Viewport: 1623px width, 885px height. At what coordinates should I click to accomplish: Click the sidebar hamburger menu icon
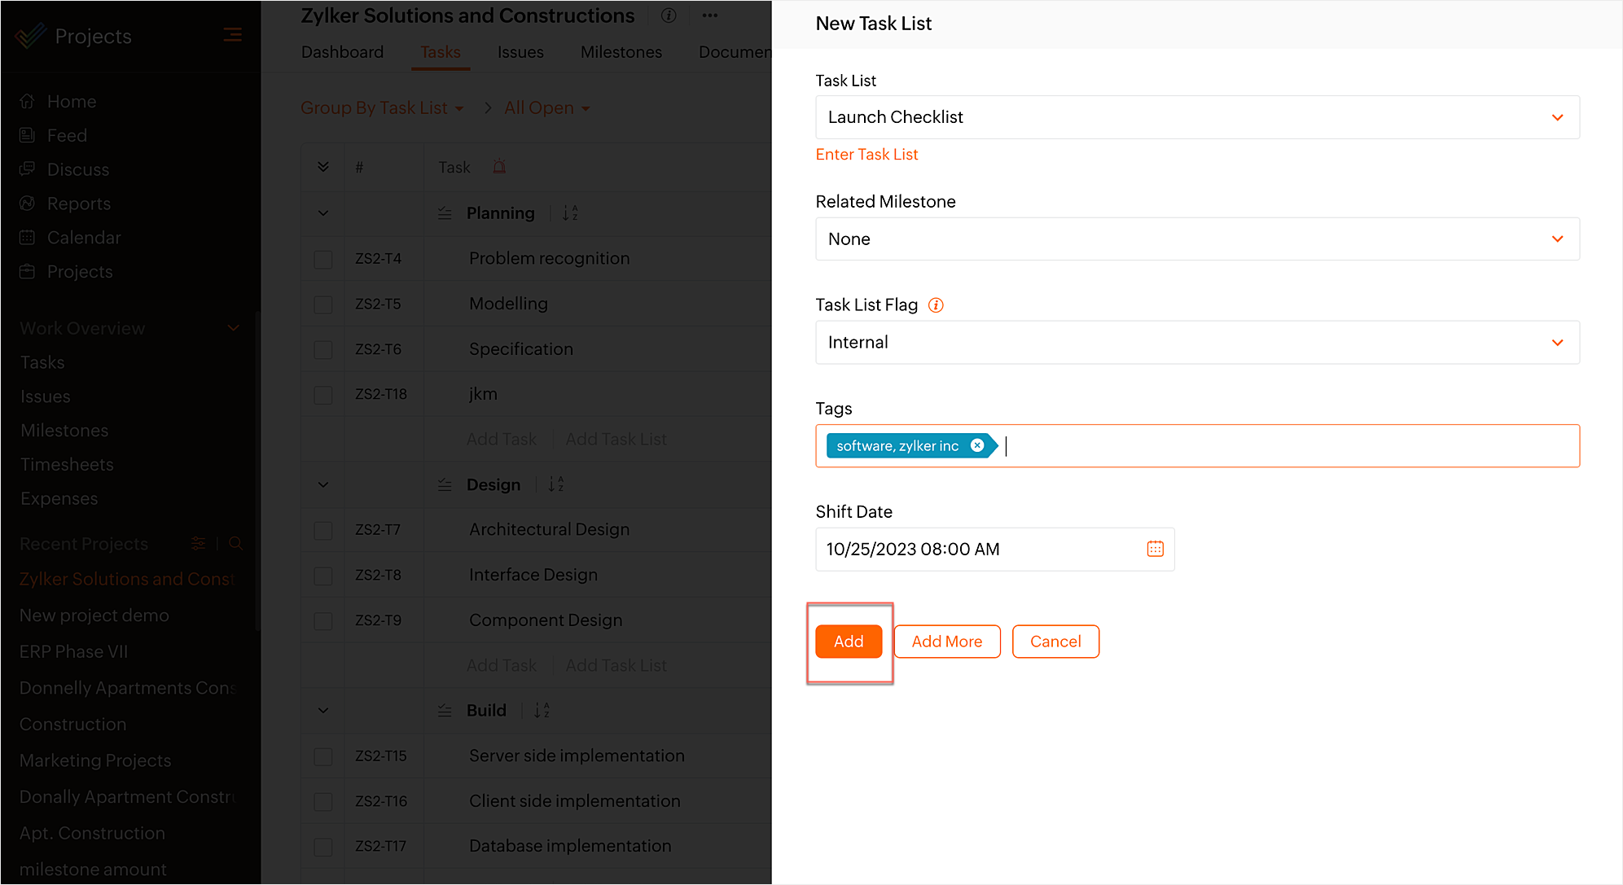coord(232,35)
